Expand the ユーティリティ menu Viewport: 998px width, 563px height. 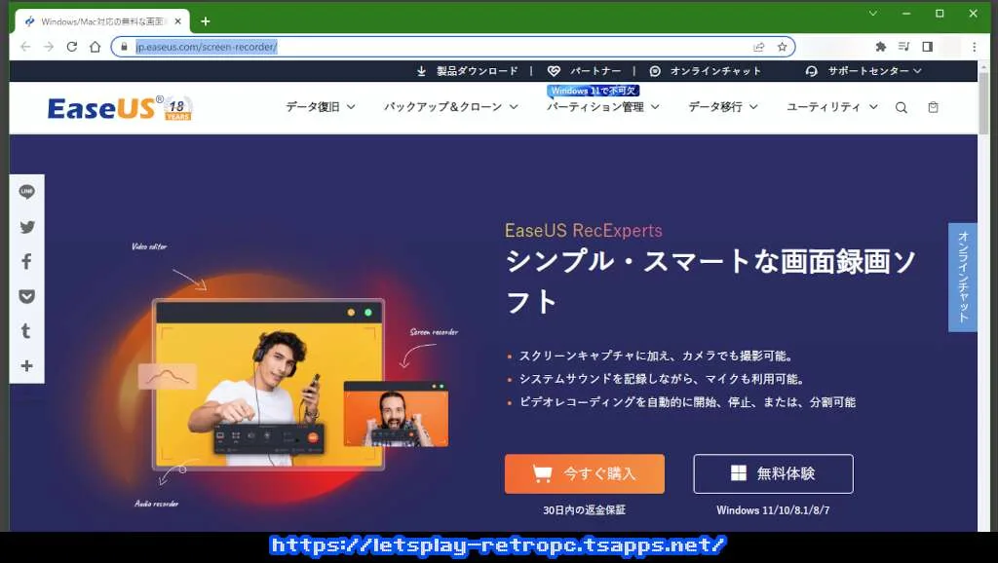point(832,107)
